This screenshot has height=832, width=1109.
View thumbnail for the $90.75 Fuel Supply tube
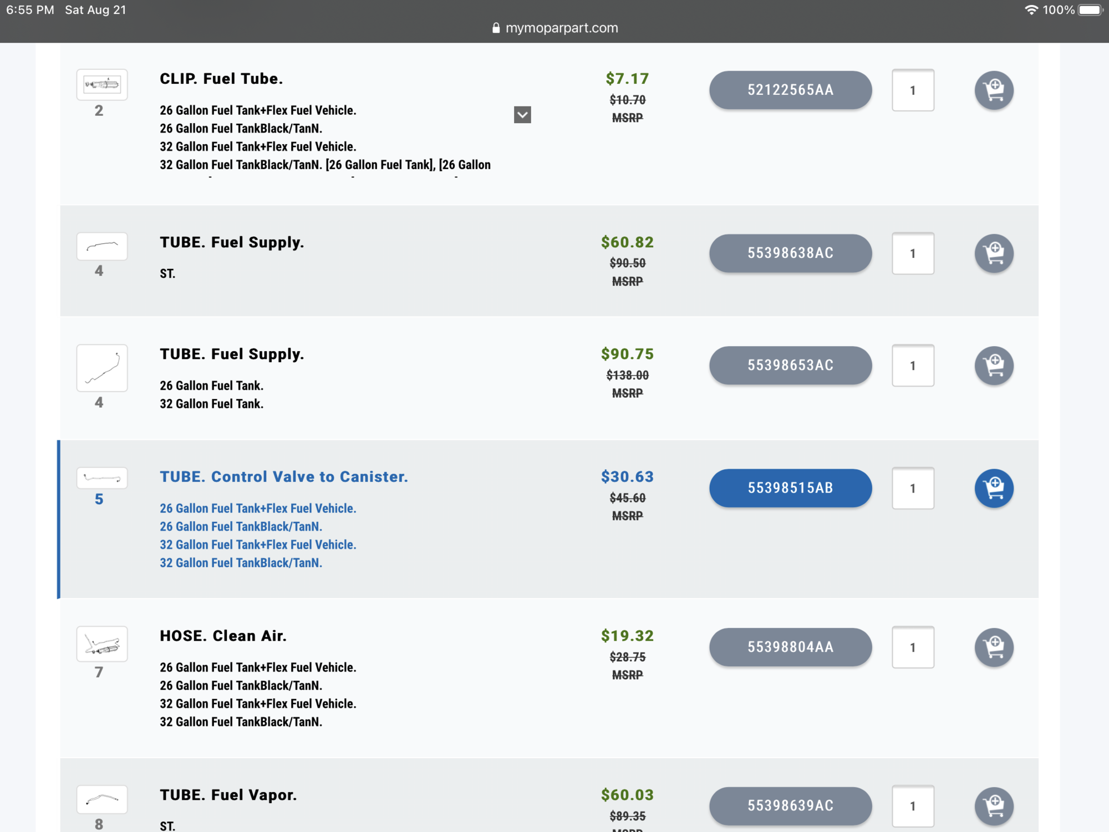pos(102,368)
